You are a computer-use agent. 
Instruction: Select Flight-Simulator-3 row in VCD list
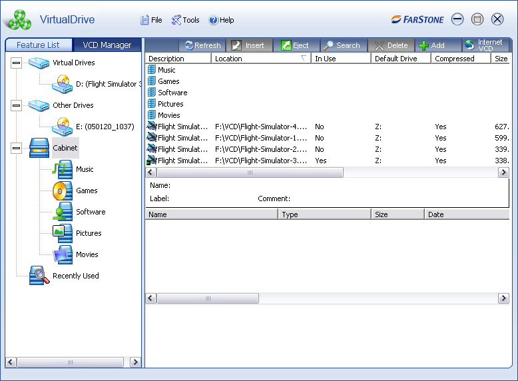pos(328,161)
